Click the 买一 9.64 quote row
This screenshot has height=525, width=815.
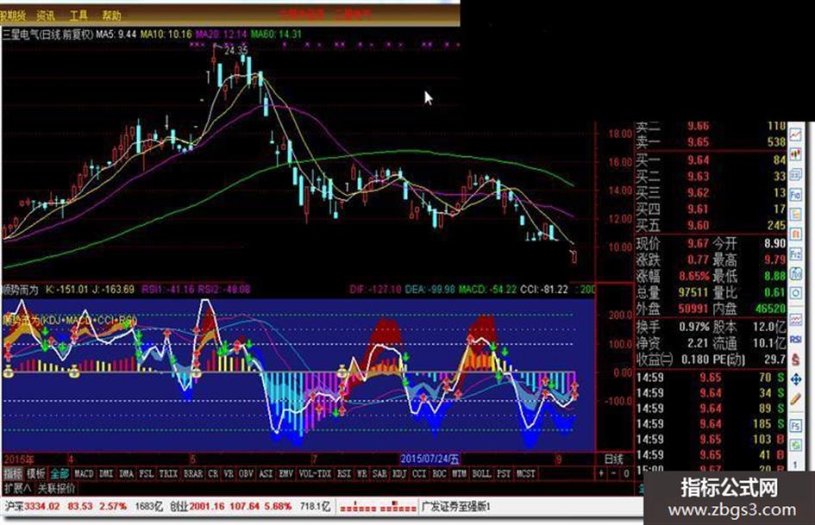point(711,159)
